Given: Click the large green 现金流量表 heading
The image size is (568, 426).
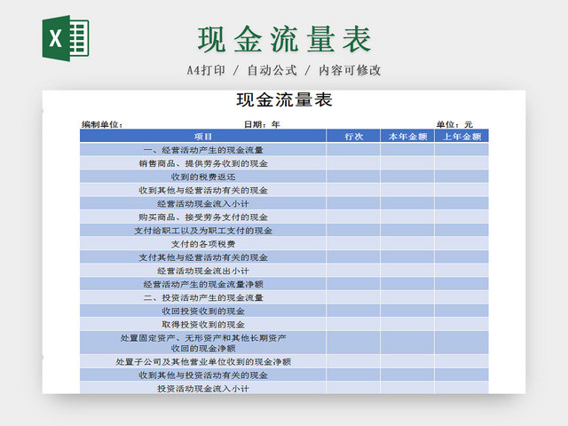Looking at the screenshot, I should point(284,39).
